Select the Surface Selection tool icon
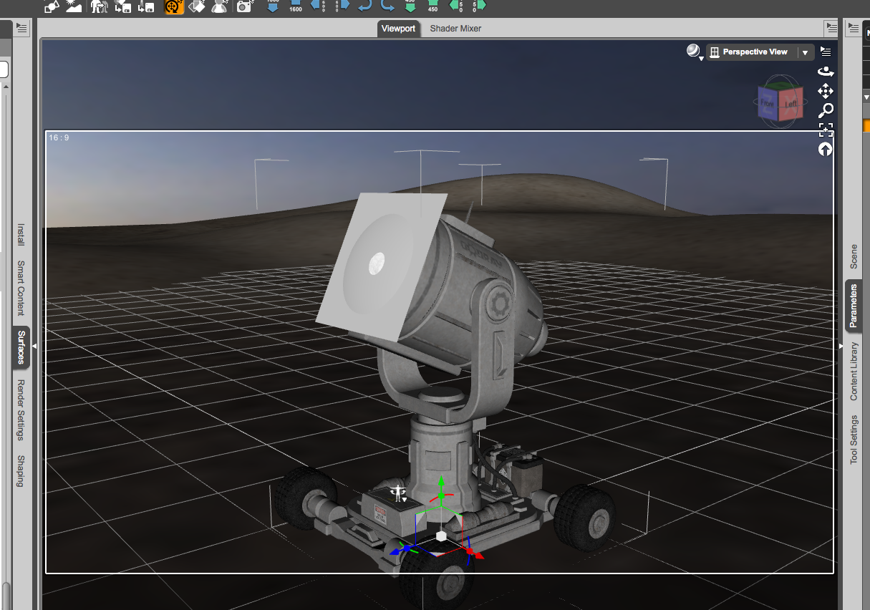Viewport: 870px width, 610px height. click(197, 6)
